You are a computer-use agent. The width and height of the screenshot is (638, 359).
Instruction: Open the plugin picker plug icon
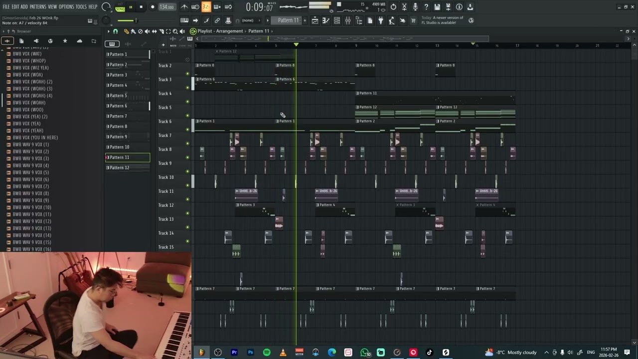point(381,20)
